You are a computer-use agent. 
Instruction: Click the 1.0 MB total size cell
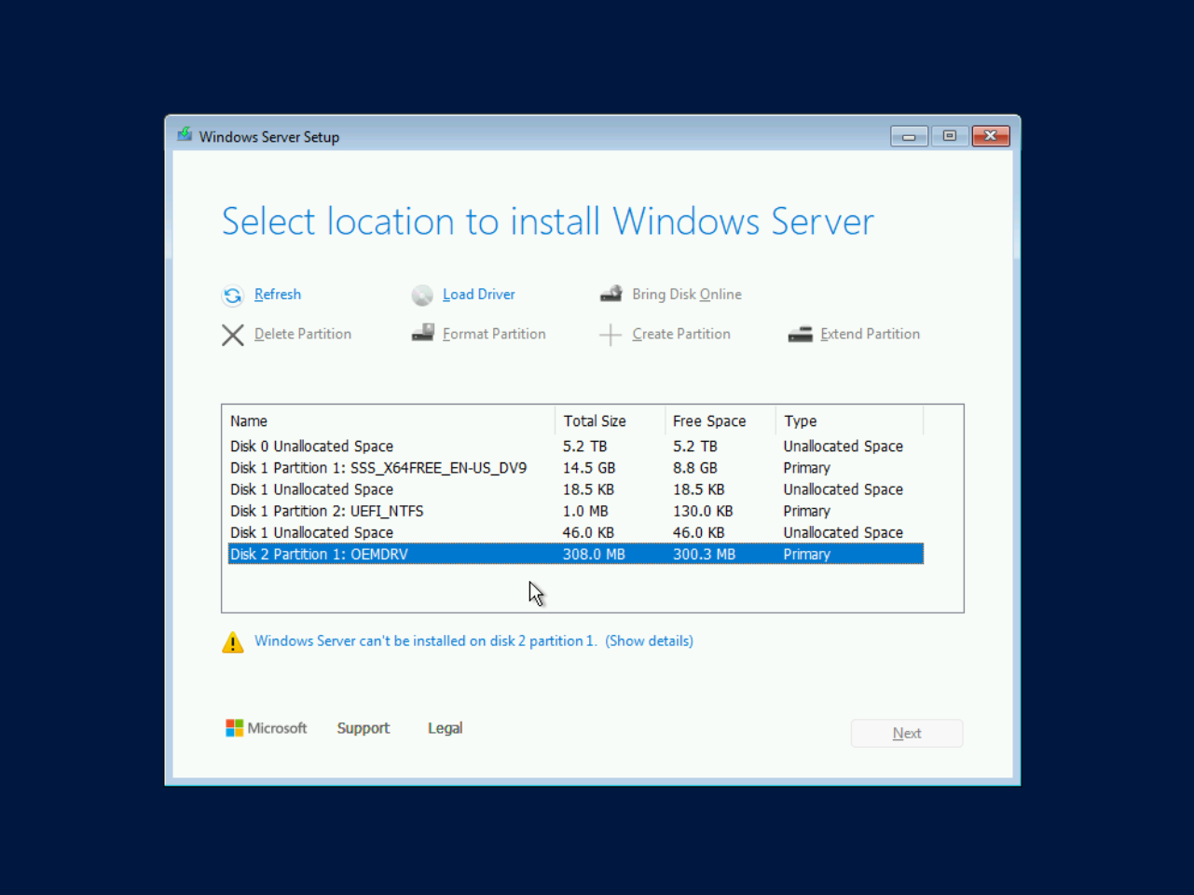coord(585,511)
